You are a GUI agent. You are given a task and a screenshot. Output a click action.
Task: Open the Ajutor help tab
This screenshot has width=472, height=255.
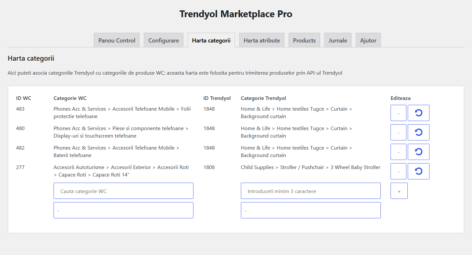(x=368, y=40)
